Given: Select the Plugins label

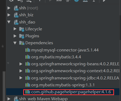Looking at the screenshot, I should coord(32,36).
